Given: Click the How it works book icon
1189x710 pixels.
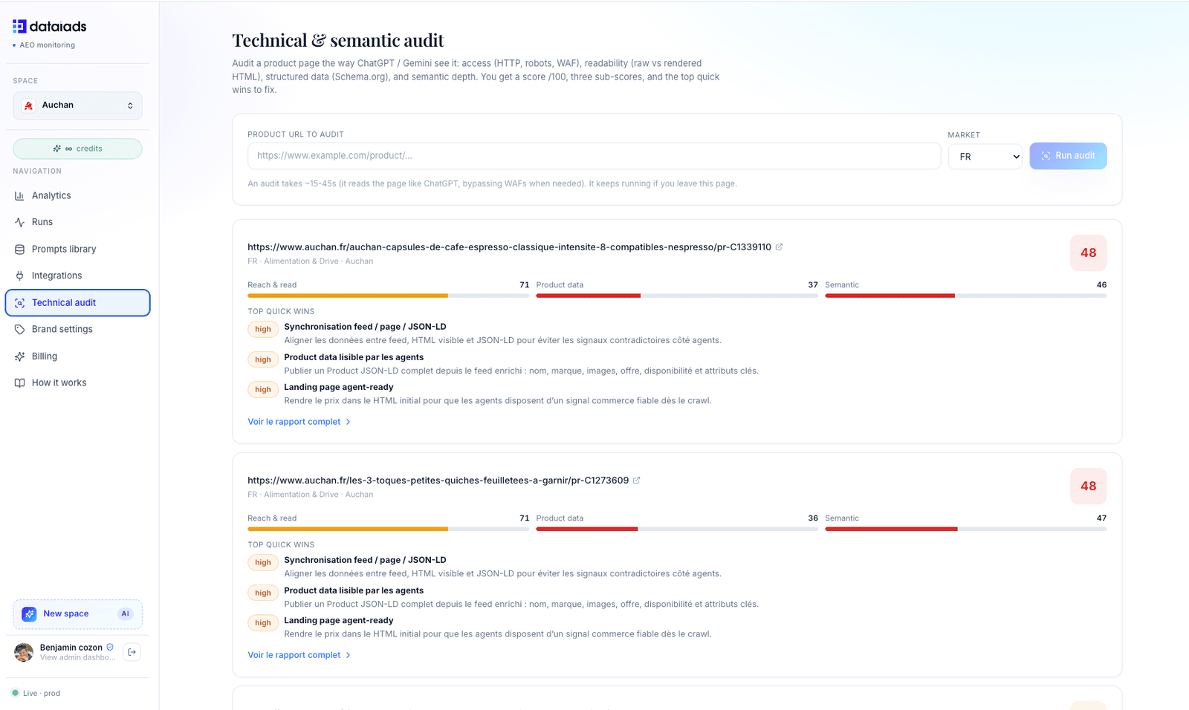Looking at the screenshot, I should pos(19,383).
